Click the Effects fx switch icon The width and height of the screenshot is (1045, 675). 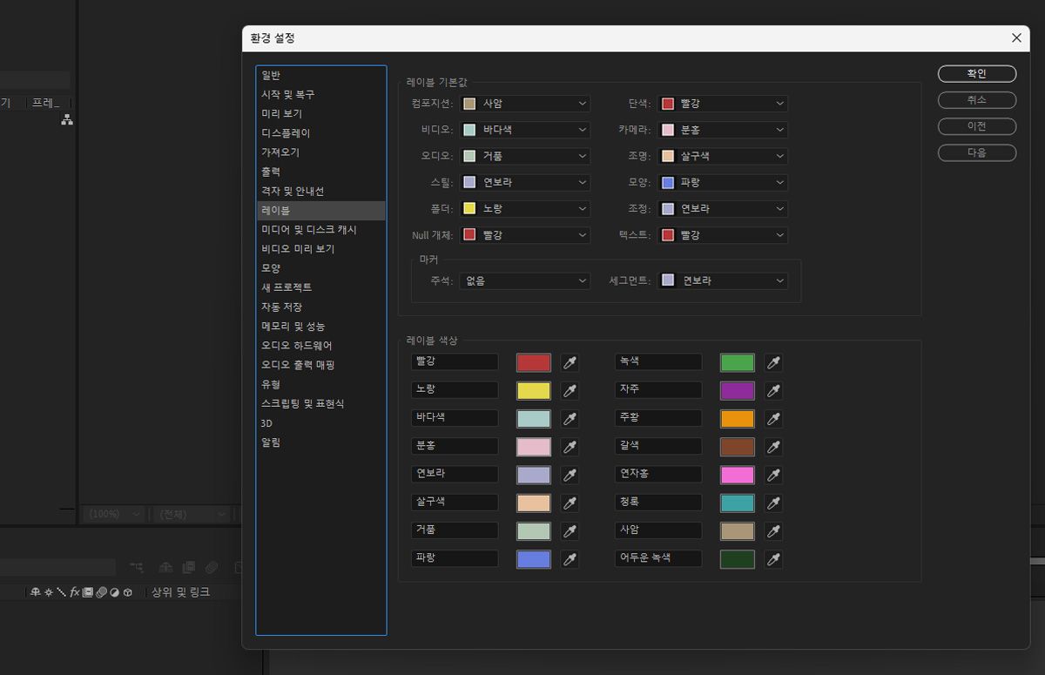[74, 592]
